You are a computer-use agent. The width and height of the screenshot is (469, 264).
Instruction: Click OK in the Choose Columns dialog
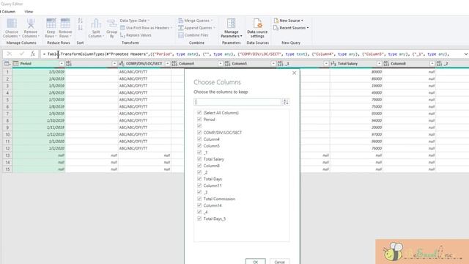tap(256, 262)
